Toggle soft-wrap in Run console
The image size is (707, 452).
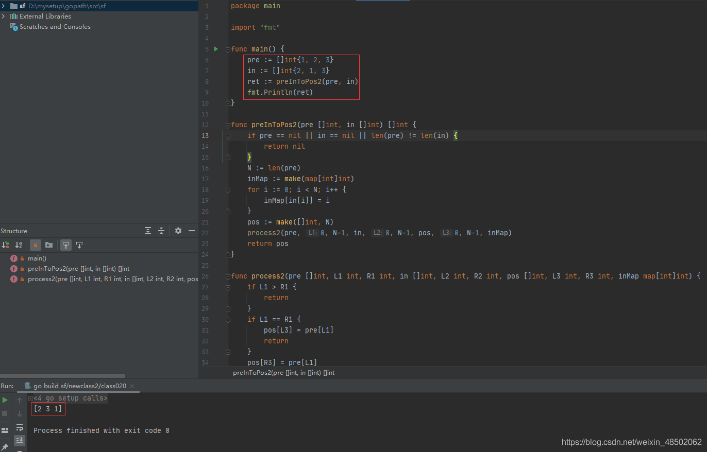[x=20, y=427]
